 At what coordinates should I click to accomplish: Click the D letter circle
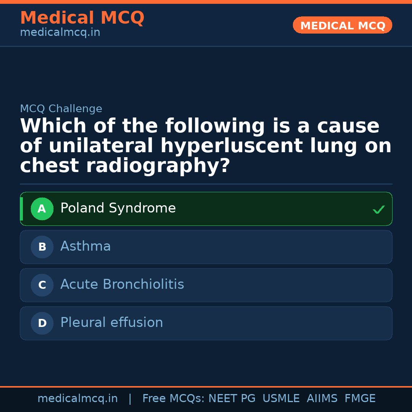coord(42,323)
